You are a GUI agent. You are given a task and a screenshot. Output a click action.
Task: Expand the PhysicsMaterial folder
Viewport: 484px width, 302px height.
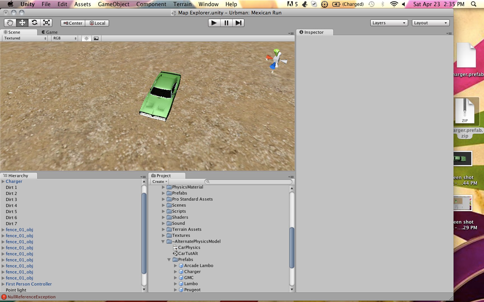(163, 187)
